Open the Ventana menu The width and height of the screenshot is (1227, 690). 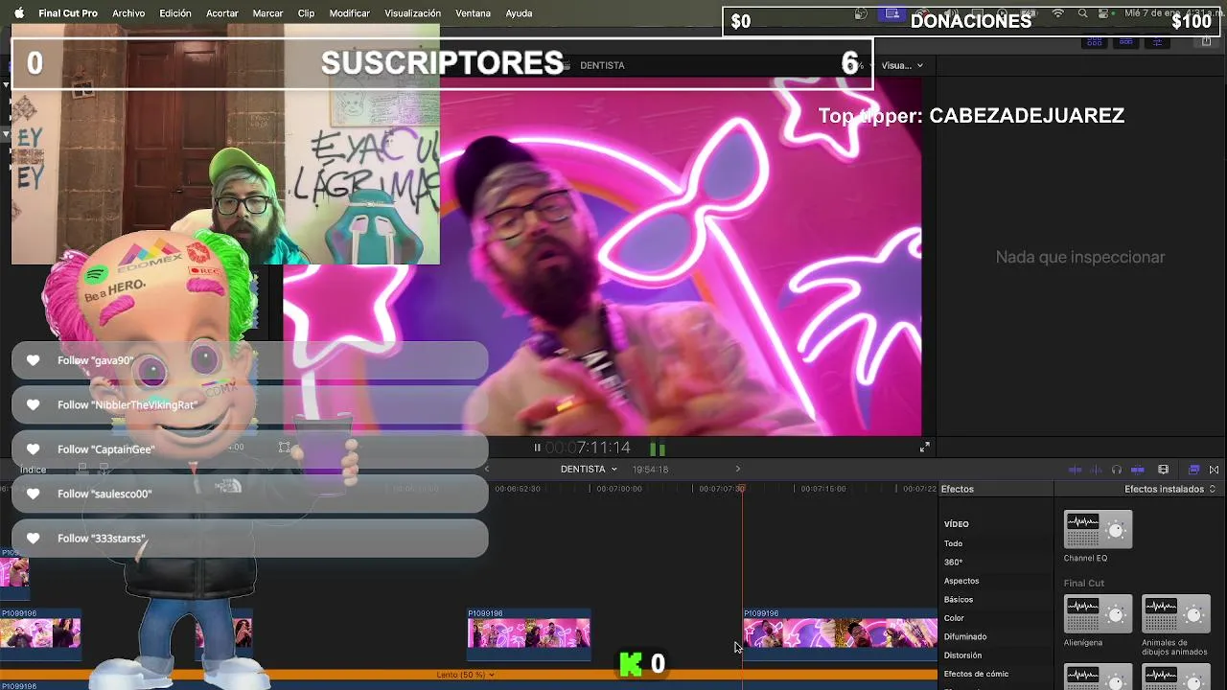[473, 13]
